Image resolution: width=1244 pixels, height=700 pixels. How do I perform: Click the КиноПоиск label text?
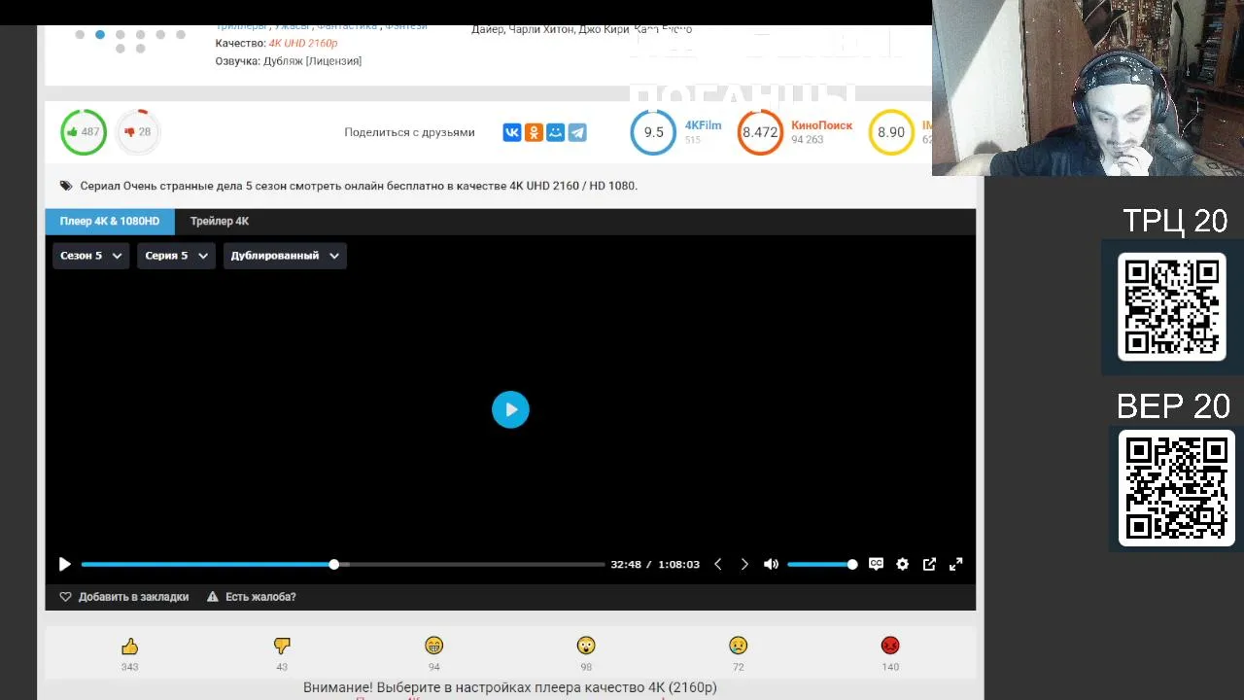click(821, 125)
